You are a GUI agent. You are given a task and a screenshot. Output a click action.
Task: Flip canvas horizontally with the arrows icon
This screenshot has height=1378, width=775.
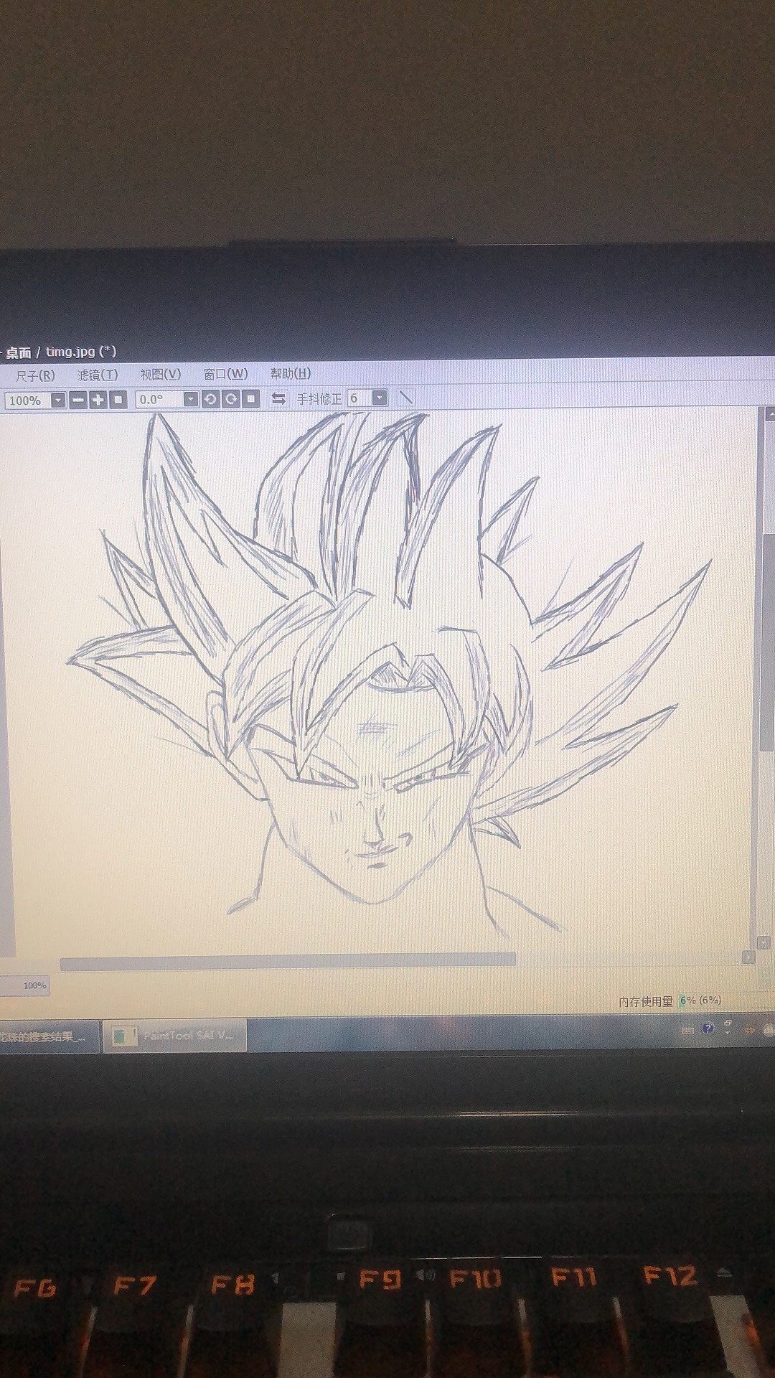pyautogui.click(x=278, y=398)
